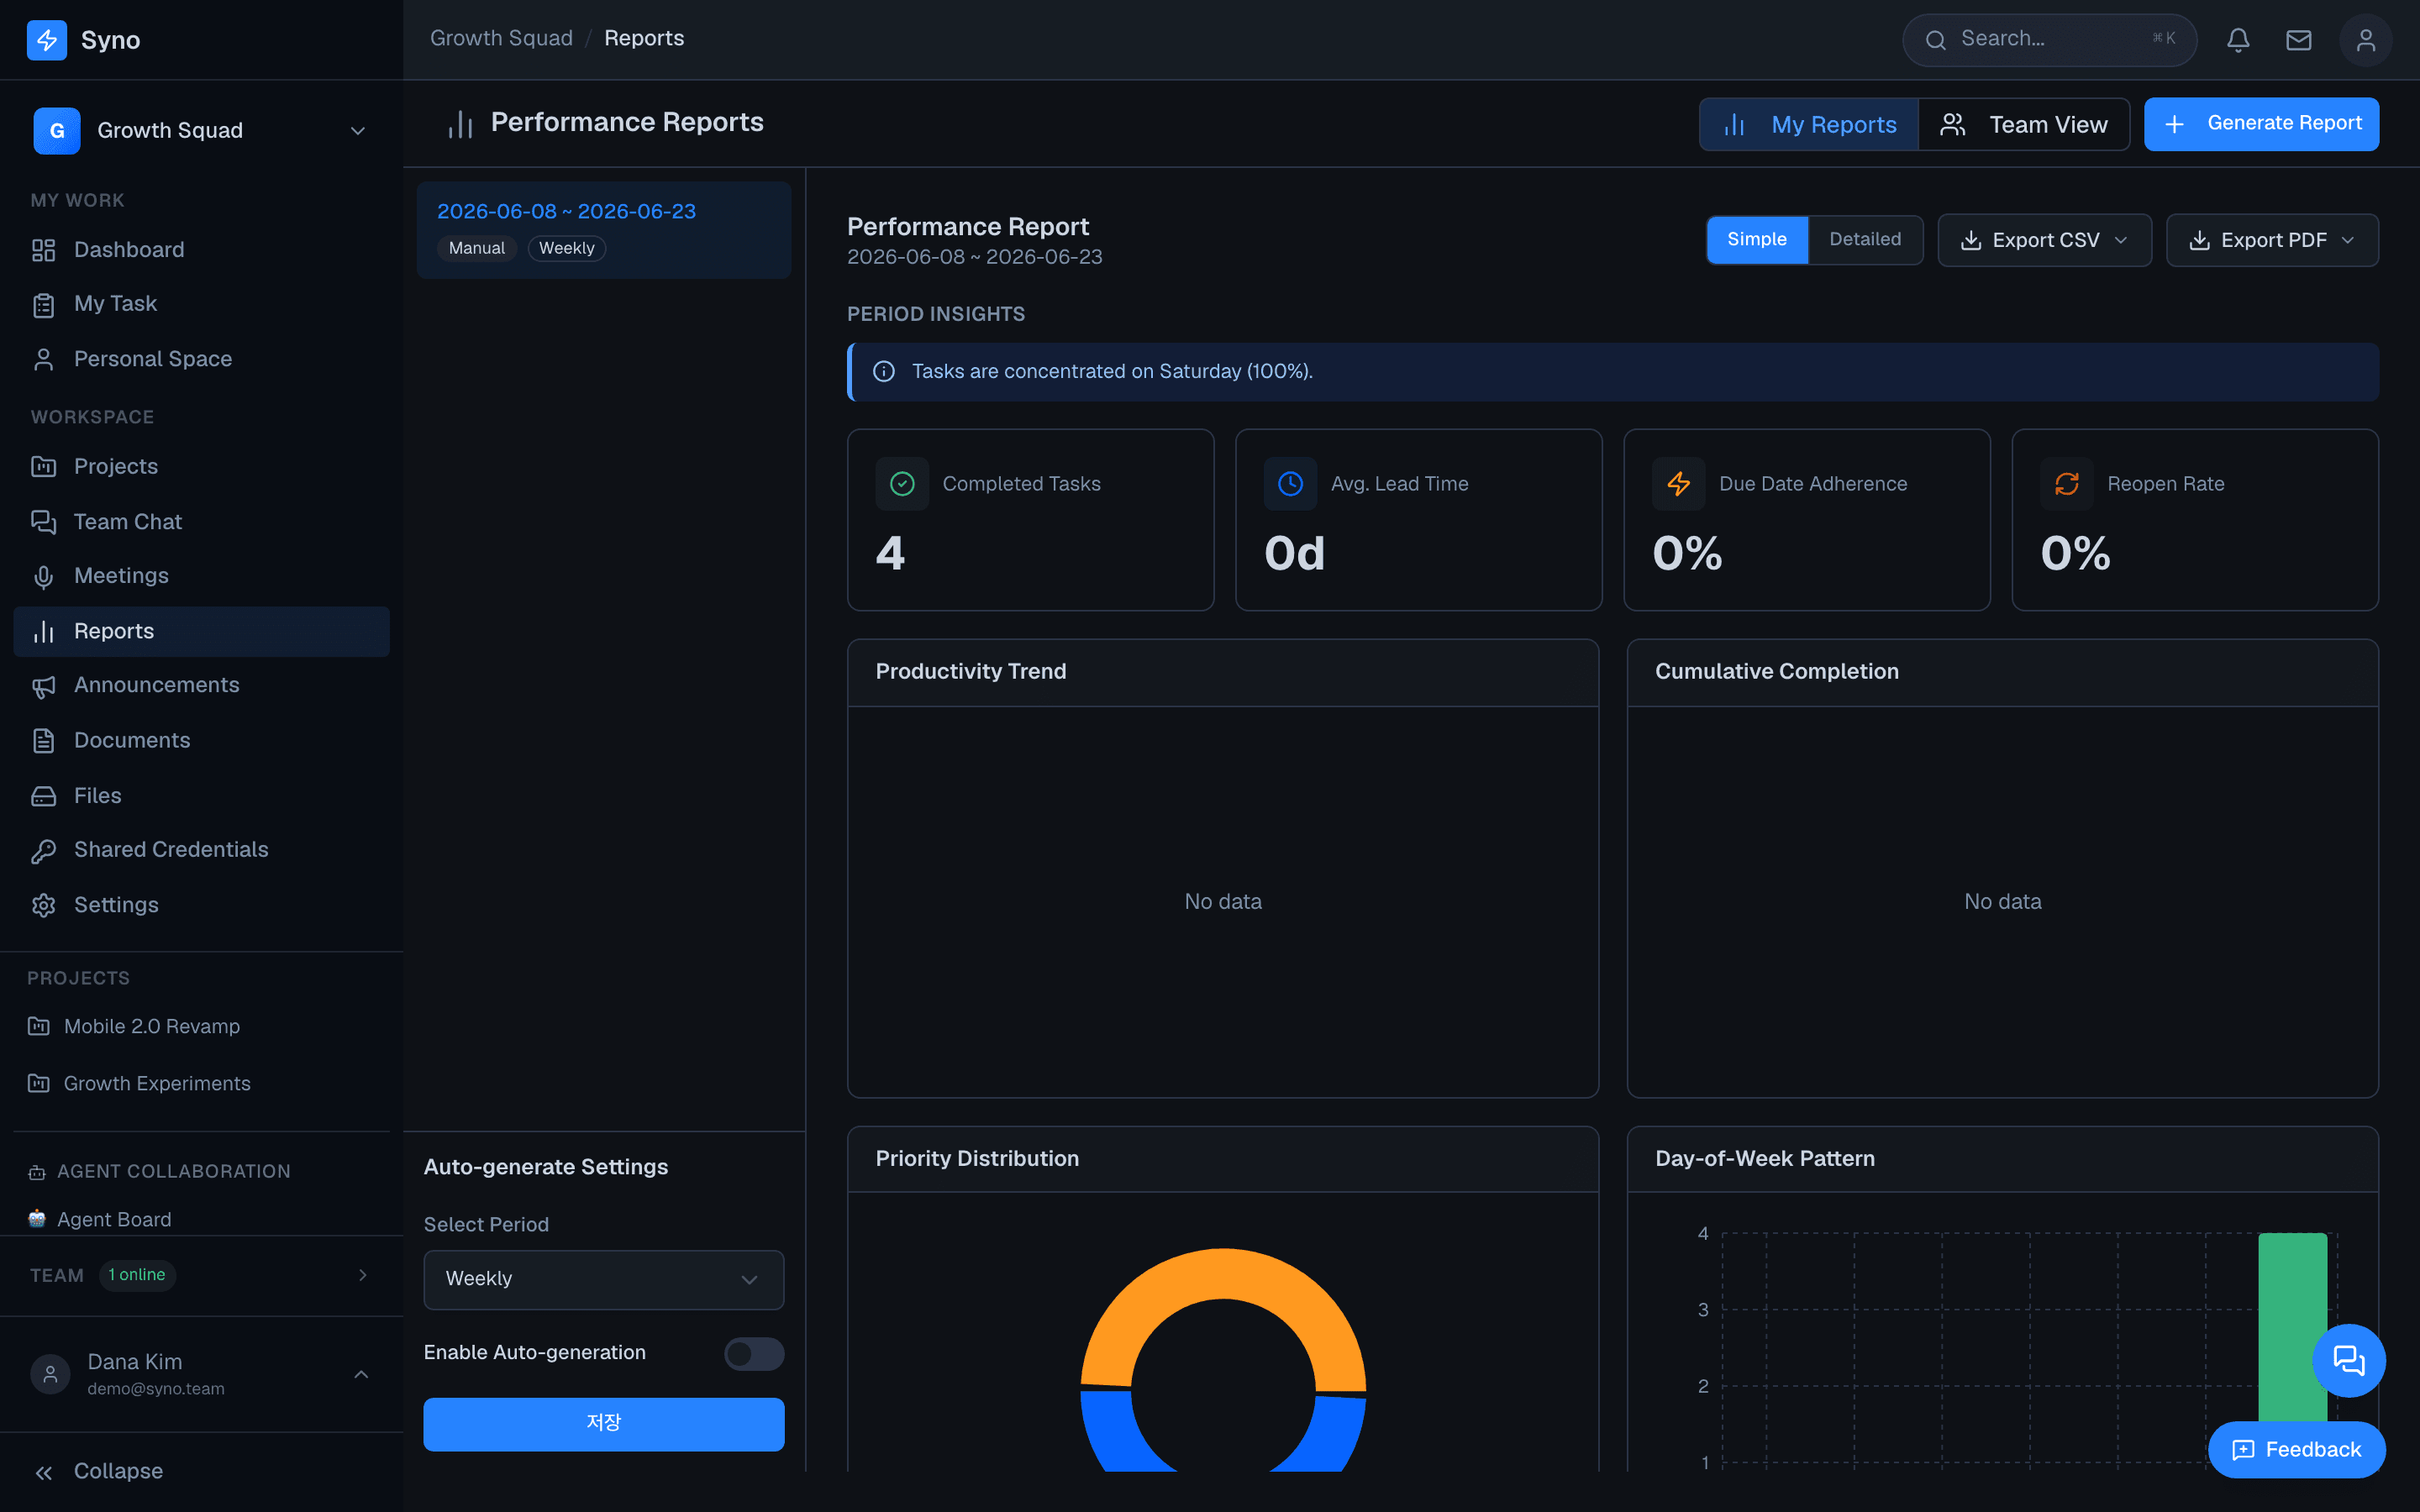Switch to Simple report view
Viewport: 2420px width, 1512px height.
click(x=1757, y=240)
